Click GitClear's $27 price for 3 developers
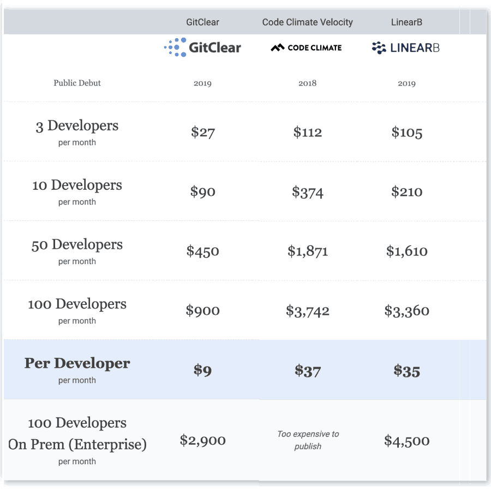The height and width of the screenshot is (491, 491). point(202,132)
